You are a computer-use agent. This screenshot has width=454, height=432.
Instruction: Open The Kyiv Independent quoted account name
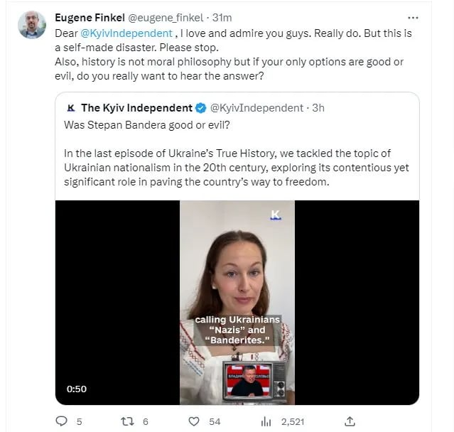coord(136,108)
